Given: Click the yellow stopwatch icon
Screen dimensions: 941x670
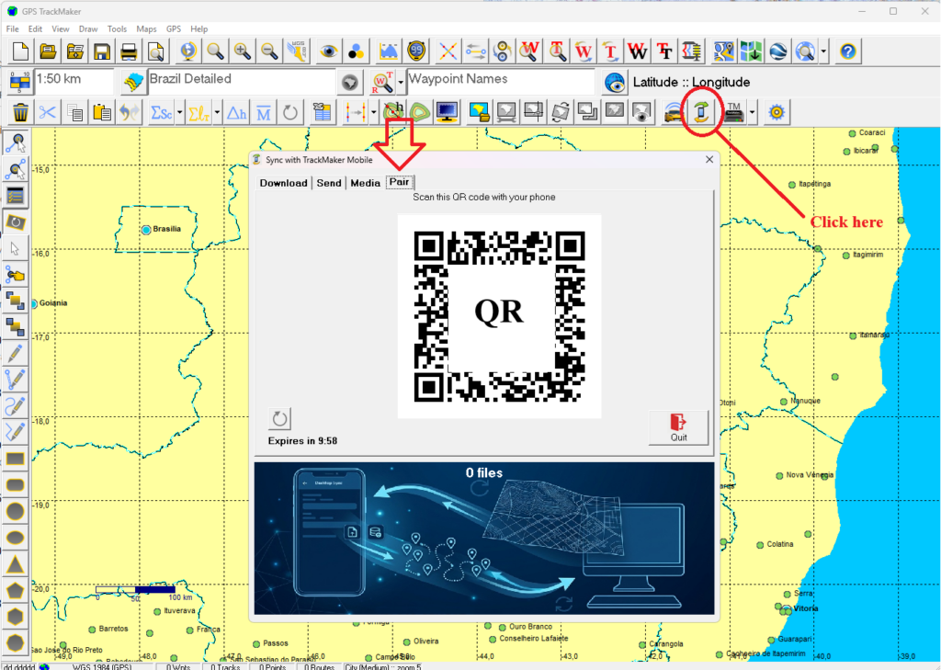Looking at the screenshot, I should click(416, 51).
